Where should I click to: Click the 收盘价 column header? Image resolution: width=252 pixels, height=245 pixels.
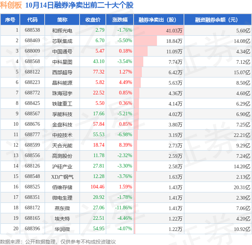93,19
